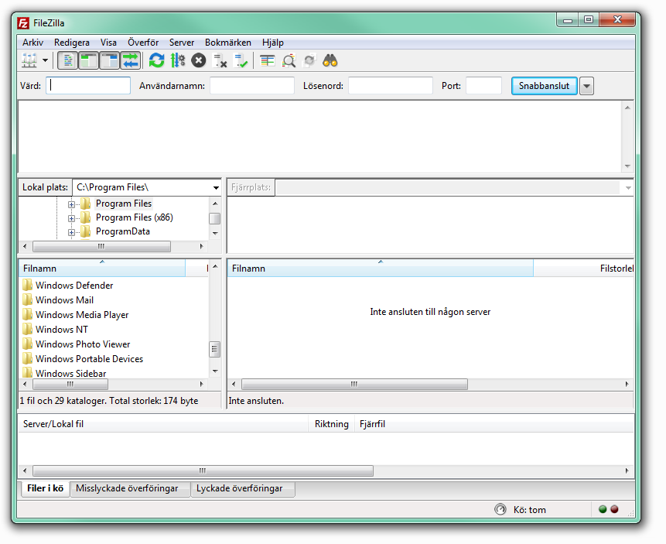Open the Visa menu
Image resolution: width=666 pixels, height=544 pixels.
108,43
